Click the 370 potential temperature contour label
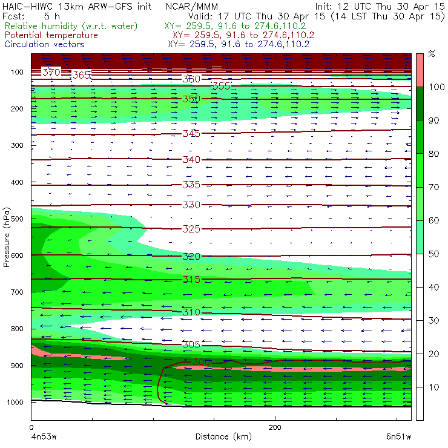 click(x=51, y=72)
